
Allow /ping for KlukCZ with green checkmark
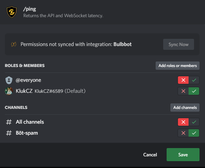click(194, 91)
